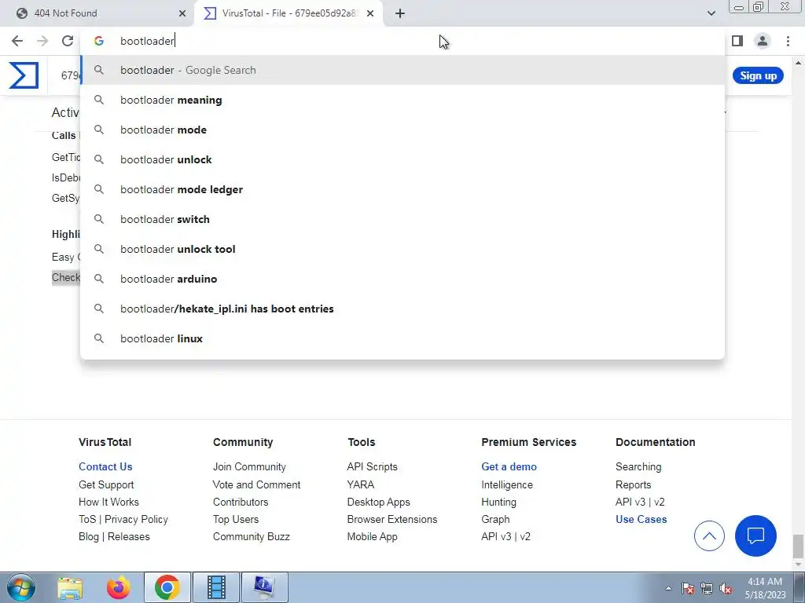Screen dimensions: 805x603
Task: Open the Windows Start orb
Action: (20, 587)
